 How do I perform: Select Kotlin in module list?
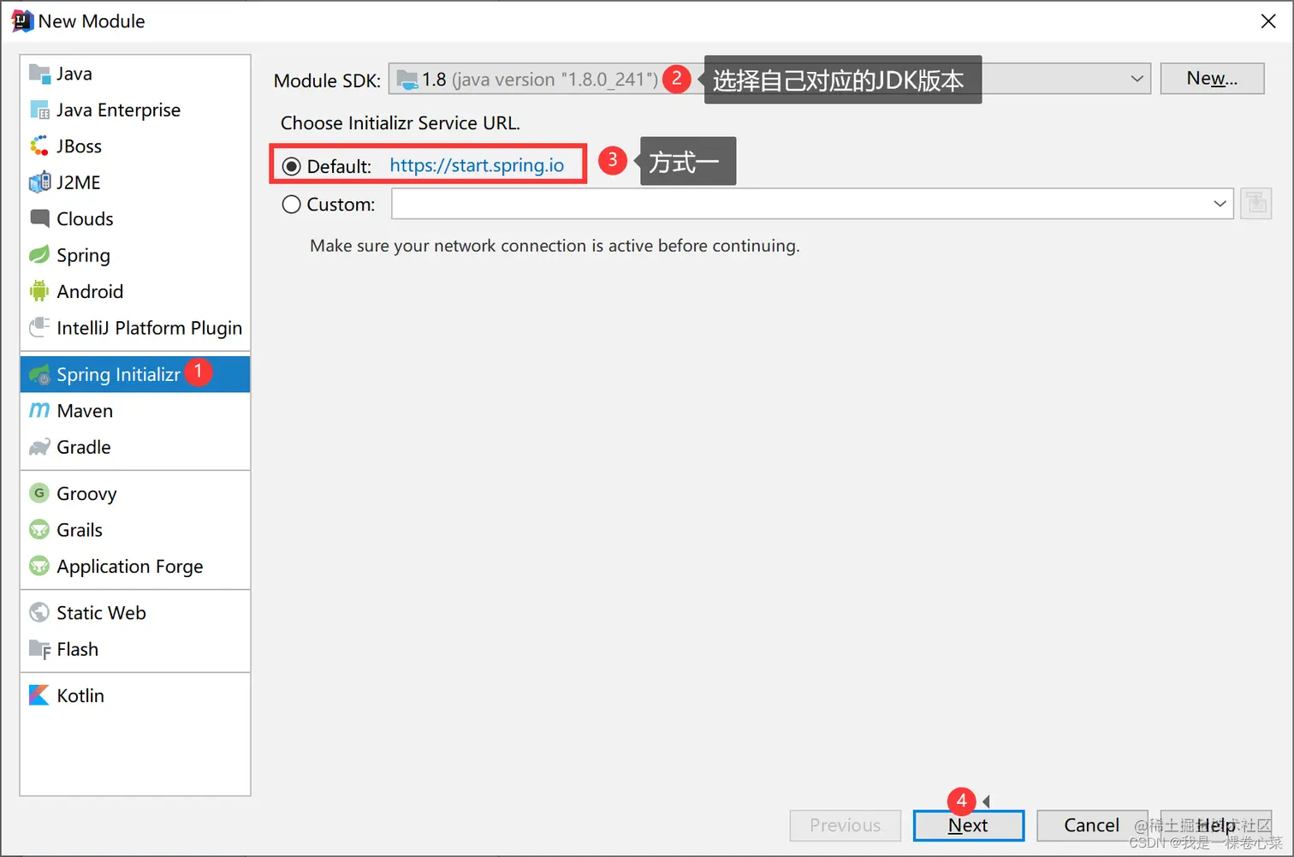(135, 695)
